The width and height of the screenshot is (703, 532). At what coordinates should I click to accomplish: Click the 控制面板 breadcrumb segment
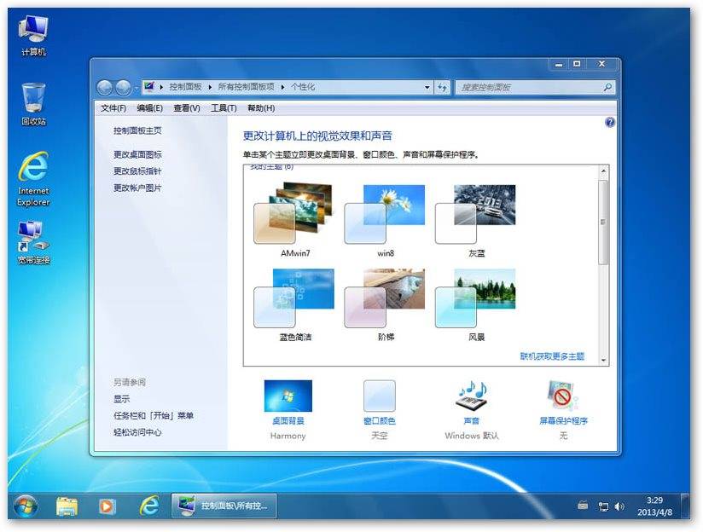coord(185,87)
